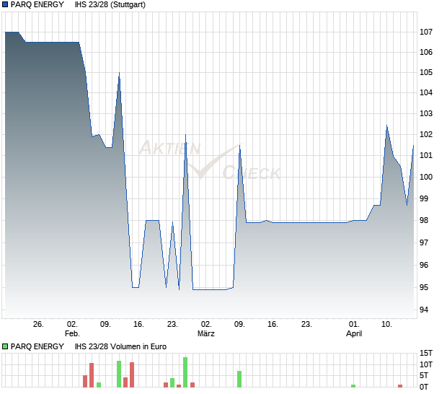Click the small green volume bar on April 1
This screenshot has height=394, width=447.
point(353,386)
